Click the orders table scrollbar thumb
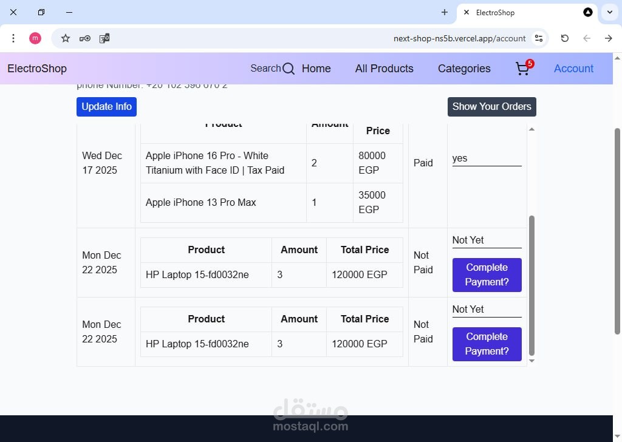The height and width of the screenshot is (442, 622). click(x=531, y=285)
